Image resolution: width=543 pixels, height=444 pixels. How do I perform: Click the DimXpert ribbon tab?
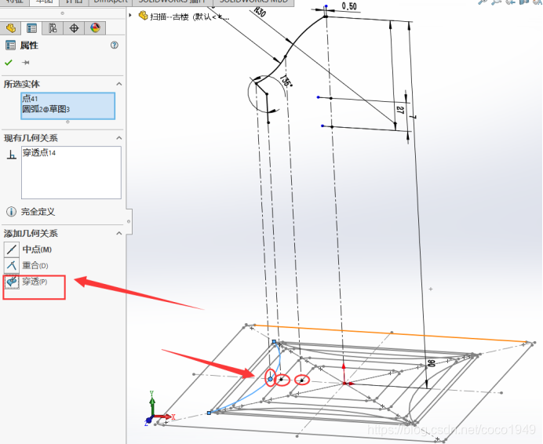(111, 2)
